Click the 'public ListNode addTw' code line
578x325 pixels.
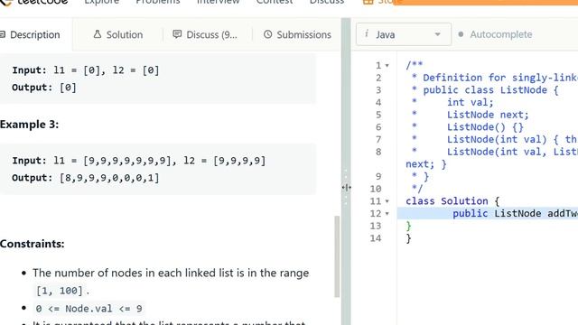click(x=515, y=213)
